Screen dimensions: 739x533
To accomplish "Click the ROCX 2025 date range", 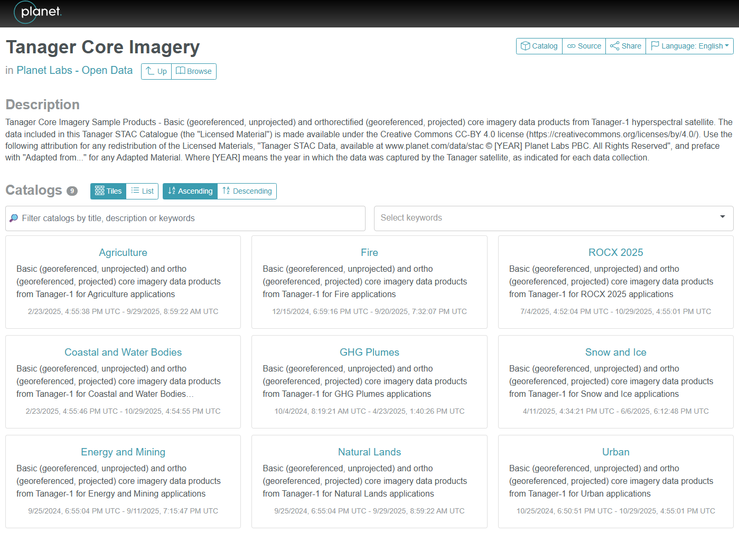I will [x=616, y=312].
